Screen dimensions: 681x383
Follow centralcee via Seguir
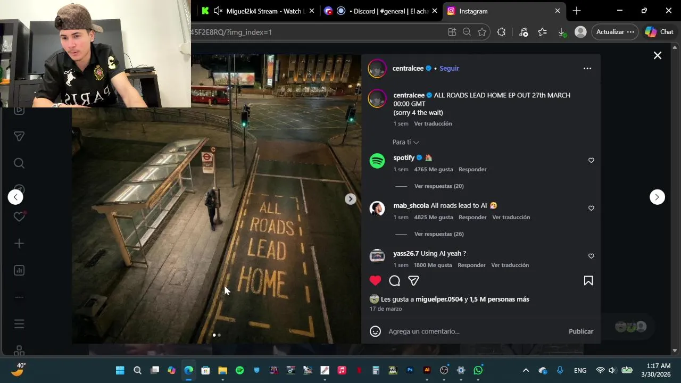click(x=449, y=68)
